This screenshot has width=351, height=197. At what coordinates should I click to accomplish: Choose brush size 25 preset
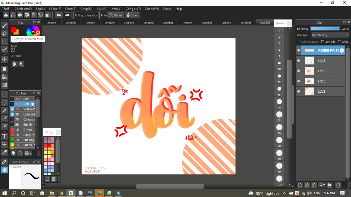pos(279,116)
